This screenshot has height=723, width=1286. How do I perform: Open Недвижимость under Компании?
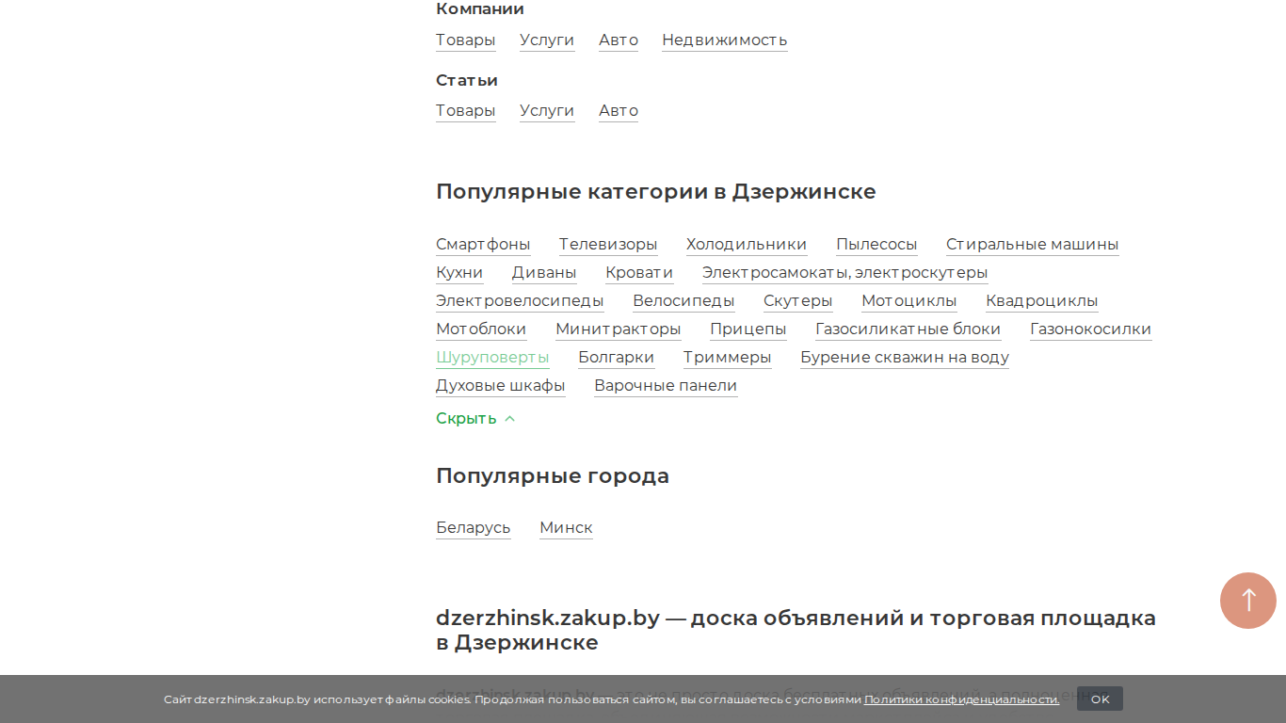pyautogui.click(x=725, y=40)
